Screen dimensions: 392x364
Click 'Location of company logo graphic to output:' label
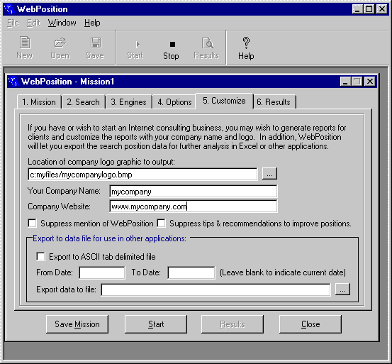click(101, 162)
